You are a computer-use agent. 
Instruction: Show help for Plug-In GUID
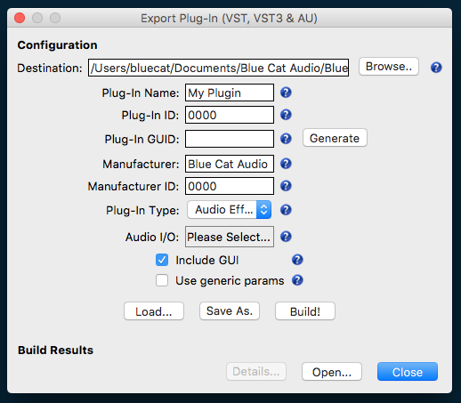[286, 139]
